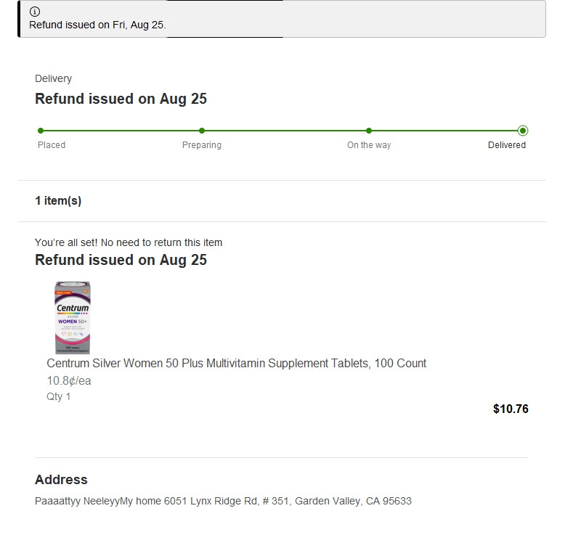
Task: Click the Placed step dot on tracker
Action: pyautogui.click(x=41, y=131)
